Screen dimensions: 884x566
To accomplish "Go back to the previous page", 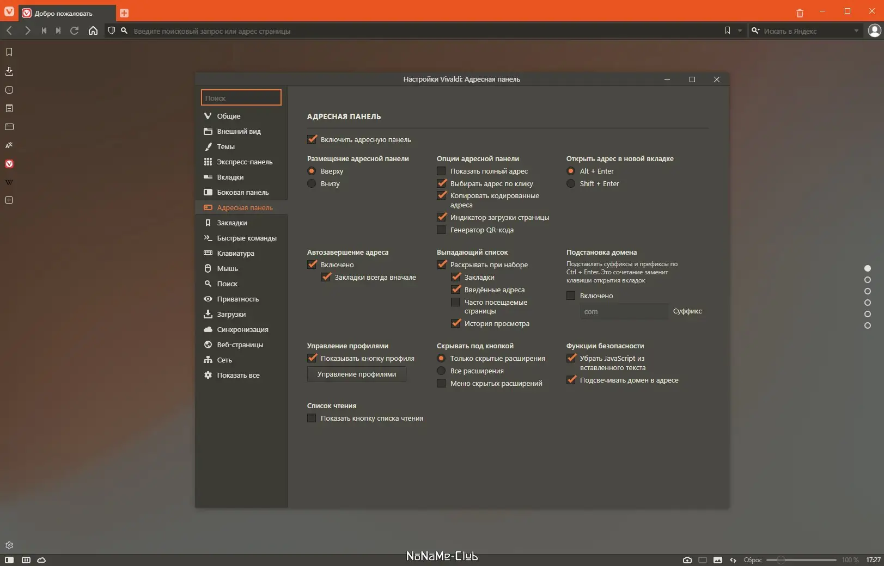I will click(9, 30).
